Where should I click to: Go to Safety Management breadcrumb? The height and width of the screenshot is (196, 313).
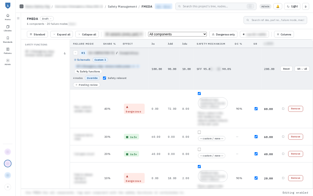pyautogui.click(x=122, y=7)
